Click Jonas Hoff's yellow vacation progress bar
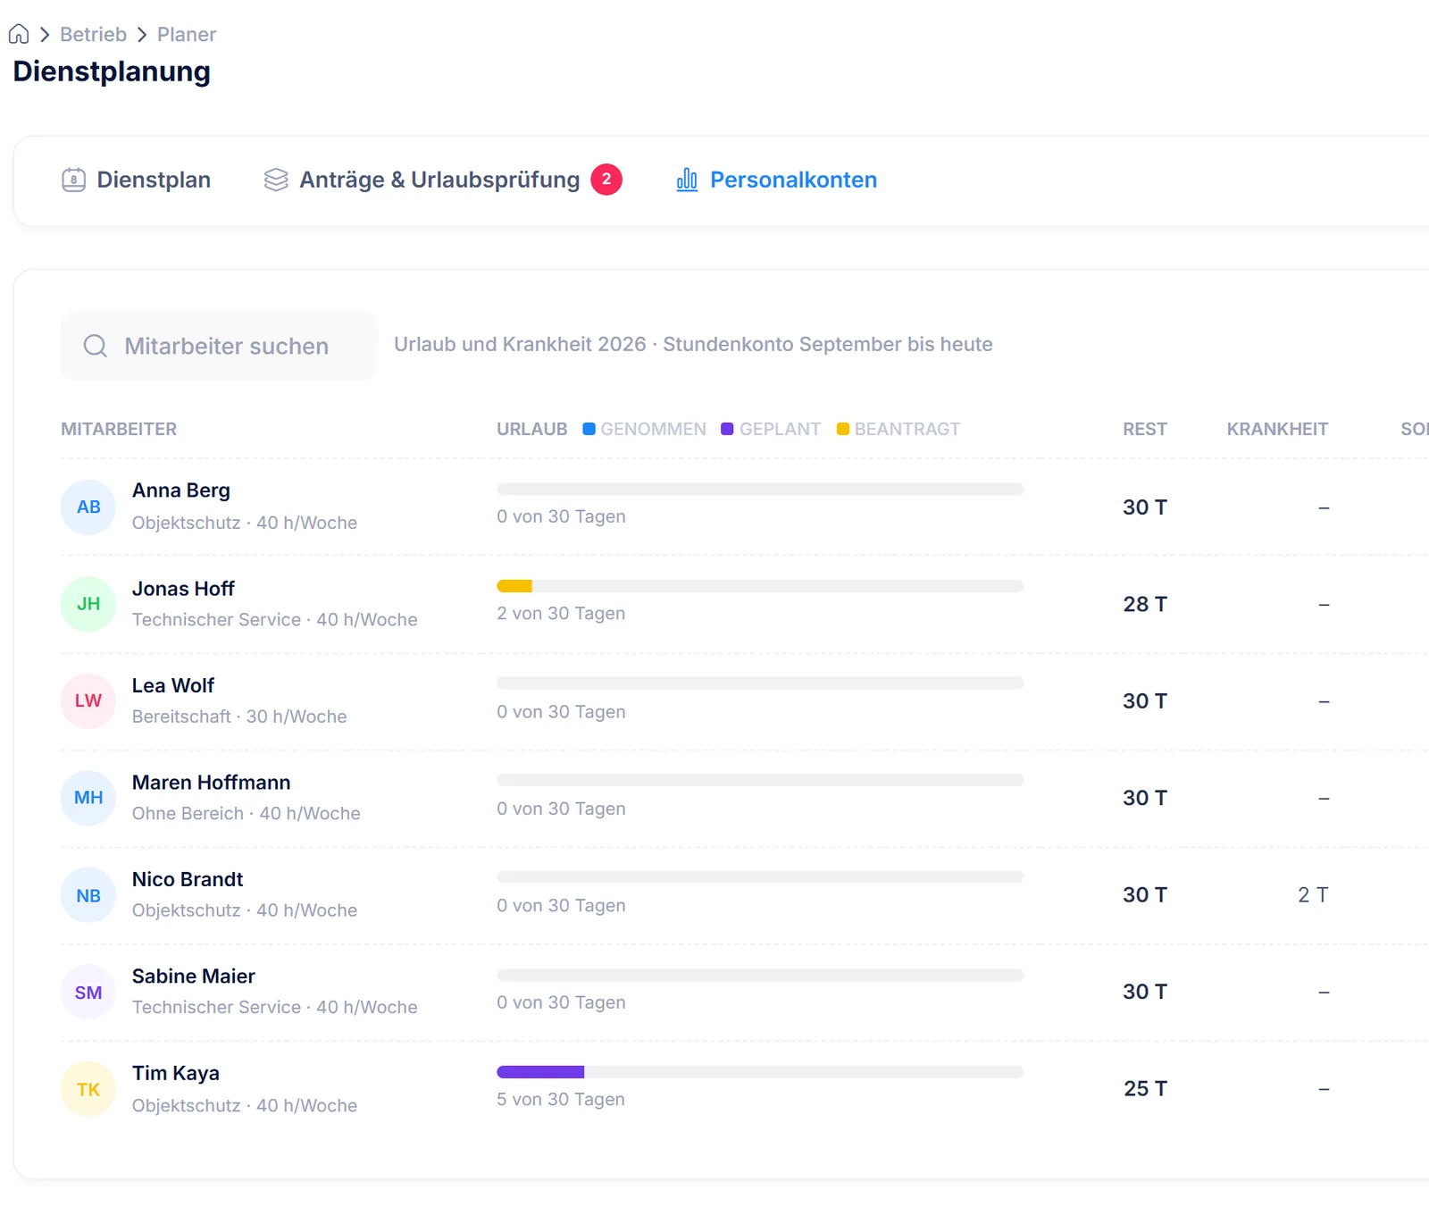The height and width of the screenshot is (1207, 1429). (514, 586)
